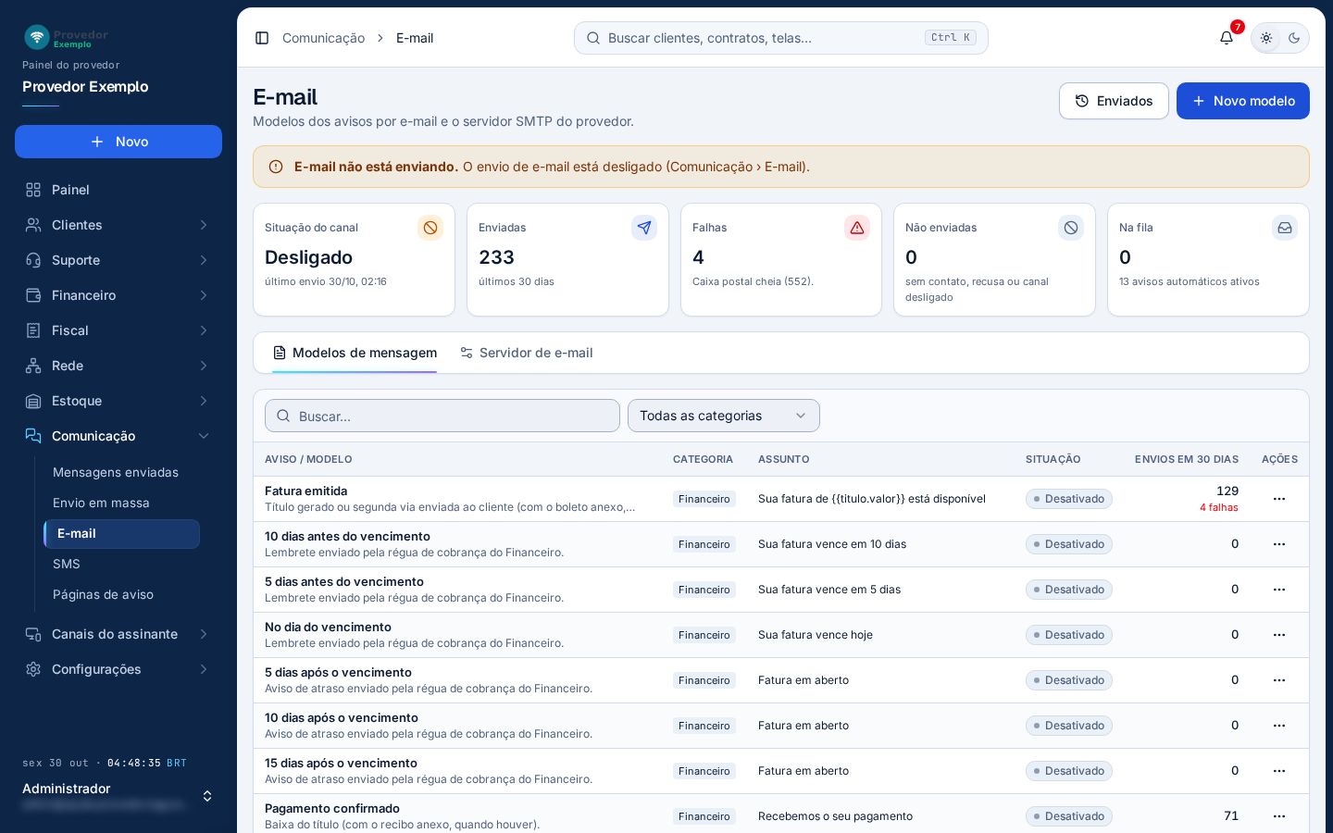This screenshot has height=833, width=1333.
Task: Expand the Fiscal menu
Action: point(118,330)
